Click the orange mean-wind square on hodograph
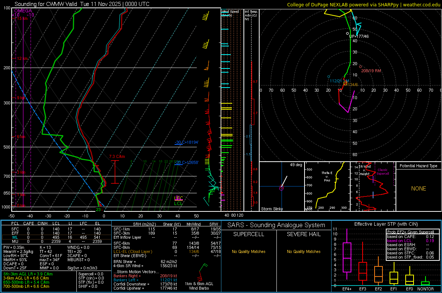This screenshot has width=442, height=293. point(346,83)
